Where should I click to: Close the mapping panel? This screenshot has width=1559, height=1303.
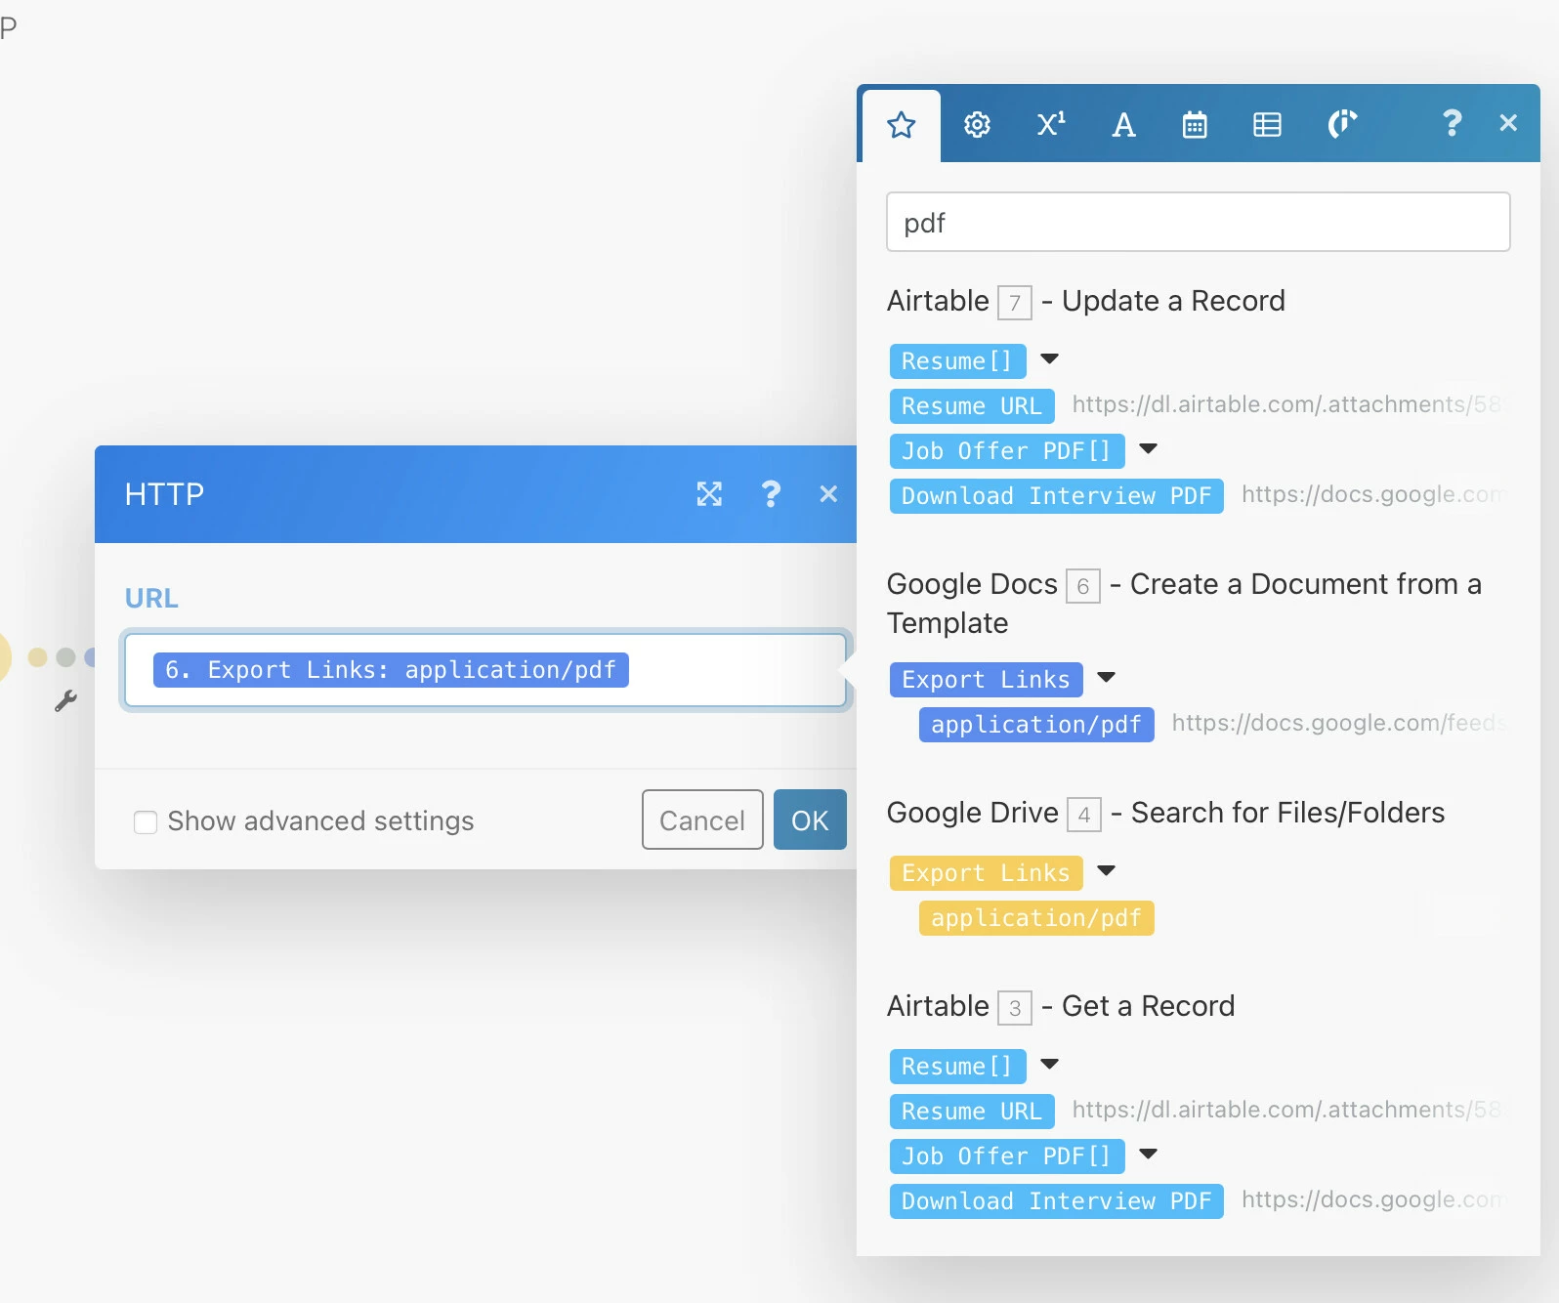coord(1508,123)
